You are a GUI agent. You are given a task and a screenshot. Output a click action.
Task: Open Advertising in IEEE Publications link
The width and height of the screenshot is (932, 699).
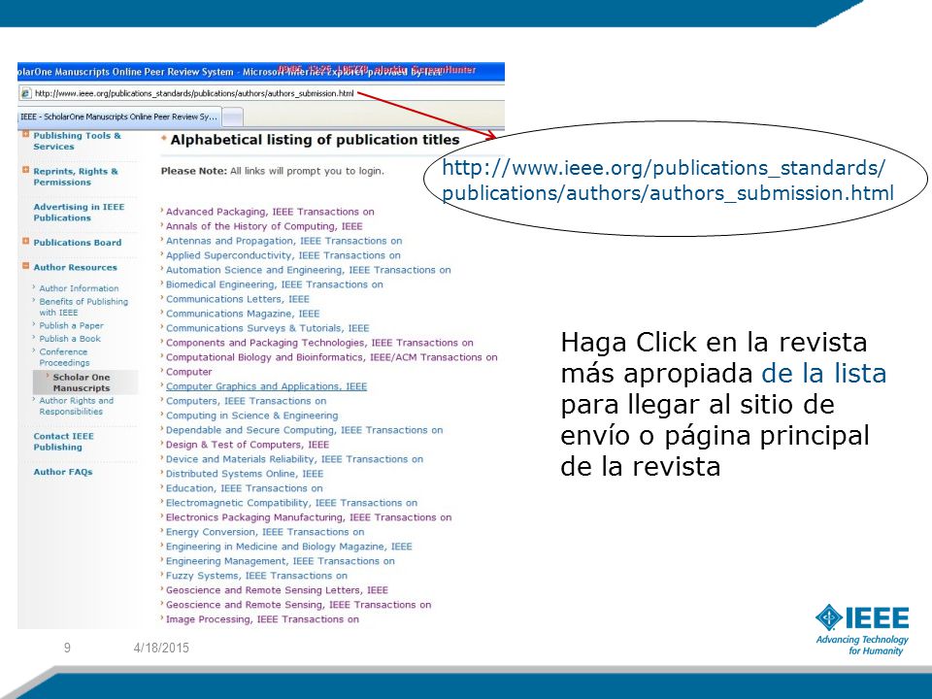79,213
